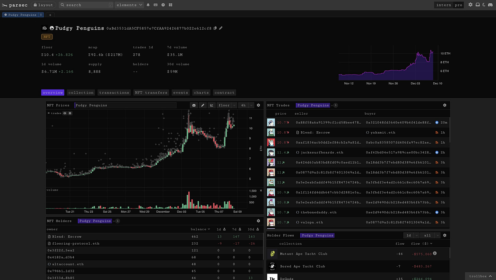
Task: Enable drawing pencil tool on chart
Action: point(203,105)
